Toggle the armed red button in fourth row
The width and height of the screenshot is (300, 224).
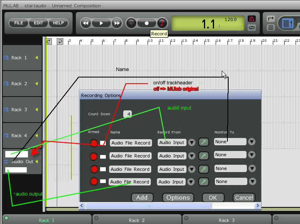94,181
